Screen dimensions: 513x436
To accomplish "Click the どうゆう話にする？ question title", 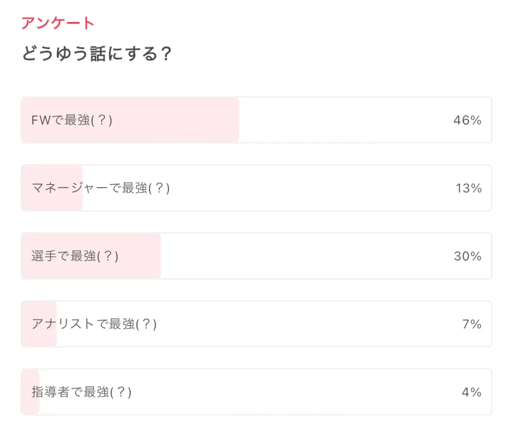I will click(97, 54).
